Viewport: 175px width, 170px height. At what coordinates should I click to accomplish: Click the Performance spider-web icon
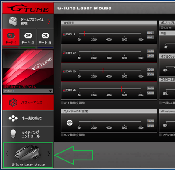click(13, 102)
